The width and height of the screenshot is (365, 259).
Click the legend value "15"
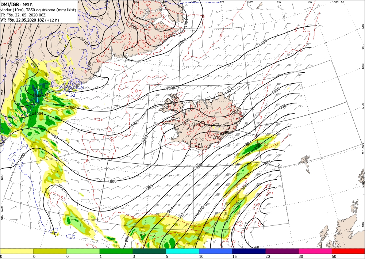234,256
